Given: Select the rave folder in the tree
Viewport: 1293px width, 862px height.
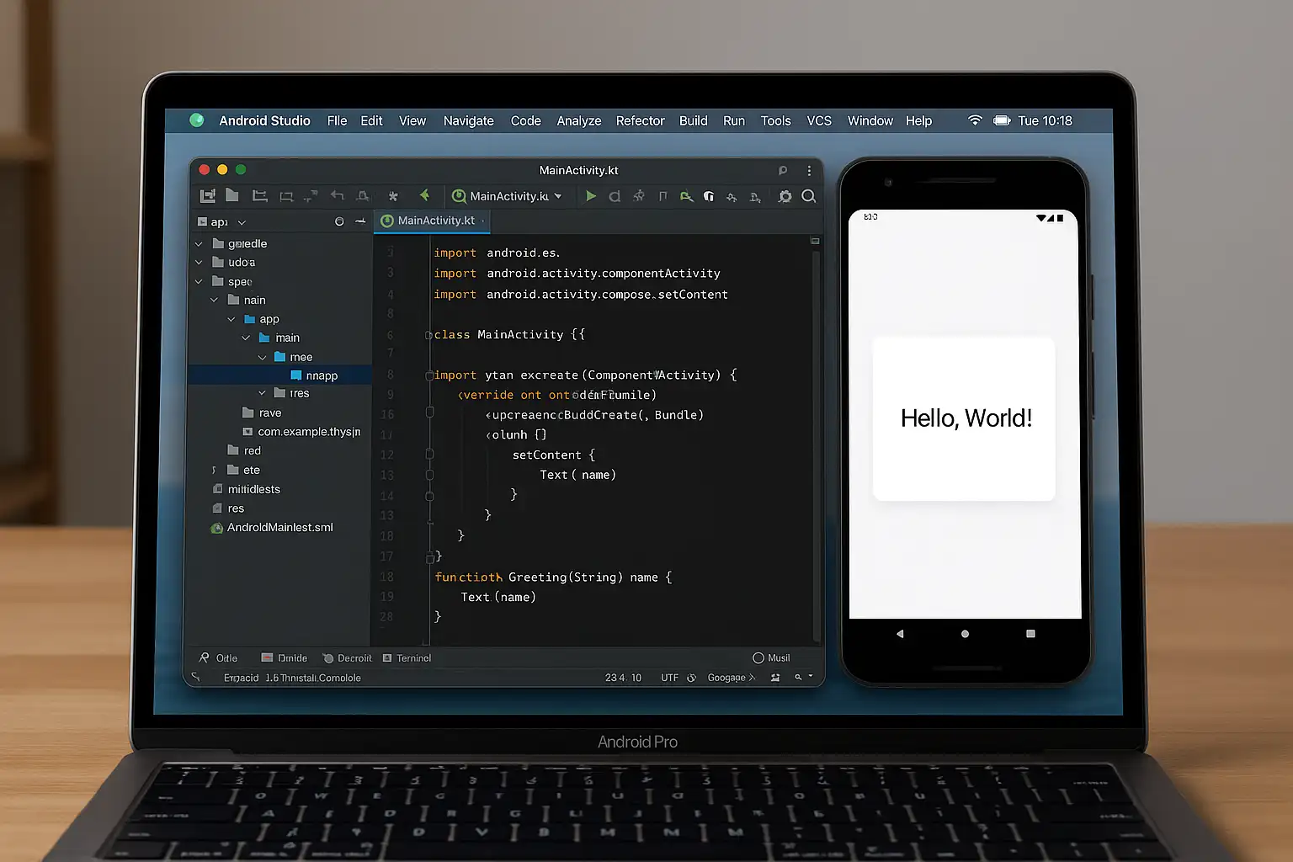Looking at the screenshot, I should click(x=262, y=412).
